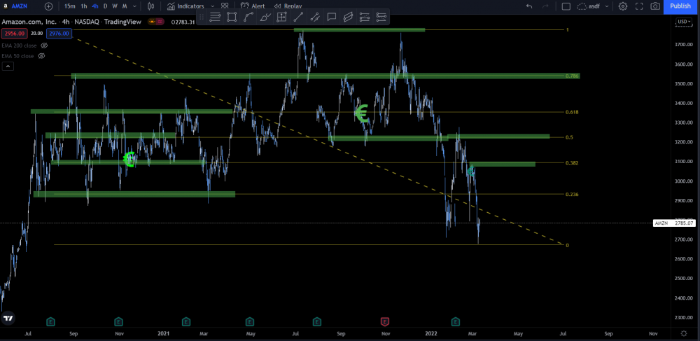Image resolution: width=700 pixels, height=341 pixels.
Task: Click the red earnings marker on time axis
Action: [x=384, y=321]
